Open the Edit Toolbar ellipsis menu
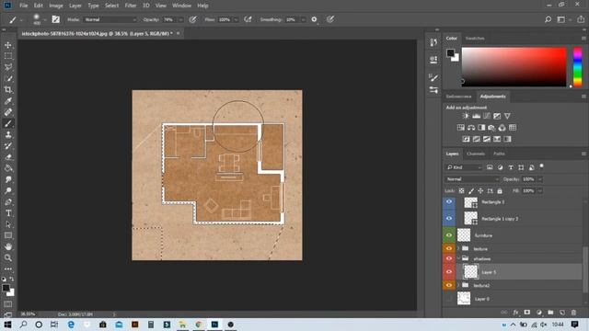This screenshot has height=331, width=589. [x=8, y=269]
